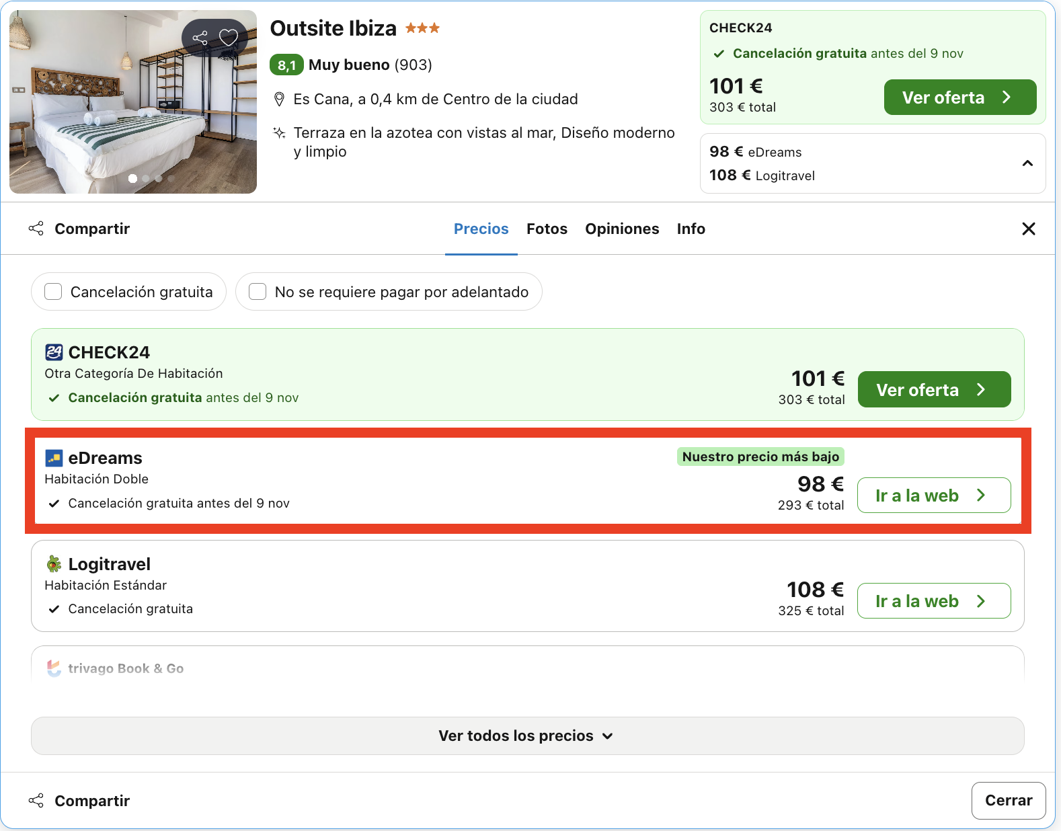This screenshot has width=1061, height=831.
Task: Close the details panel with the X
Action: click(1029, 229)
